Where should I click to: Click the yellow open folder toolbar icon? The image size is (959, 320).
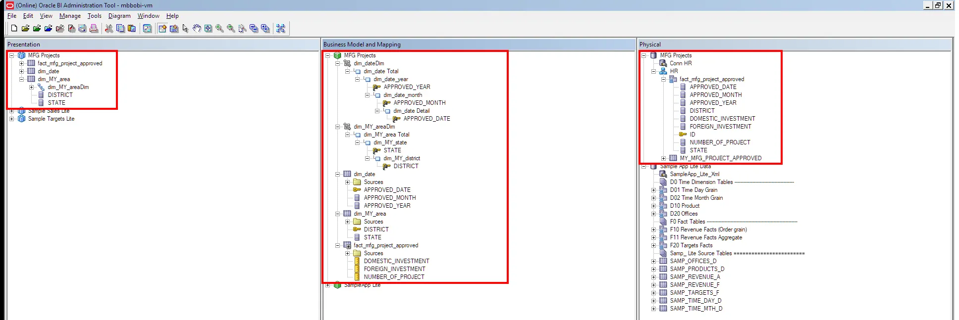(25, 28)
